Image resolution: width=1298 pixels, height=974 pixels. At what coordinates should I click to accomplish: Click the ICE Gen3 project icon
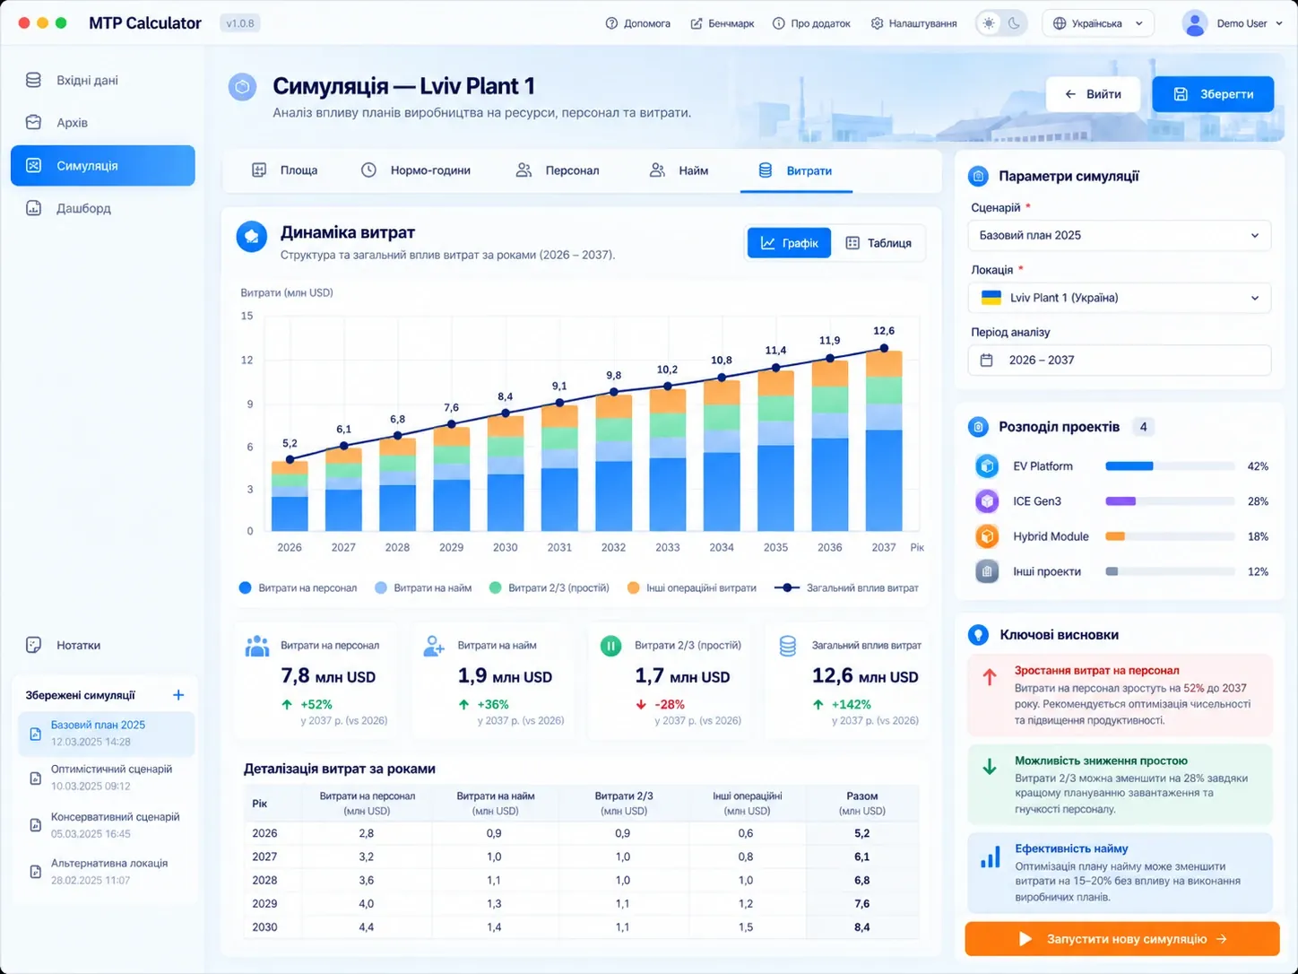(987, 501)
